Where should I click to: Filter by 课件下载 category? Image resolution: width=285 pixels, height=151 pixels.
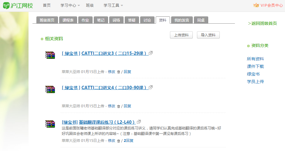point(255,66)
